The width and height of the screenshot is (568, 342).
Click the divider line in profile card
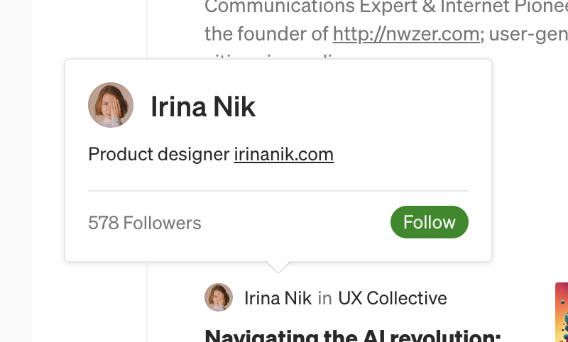point(278,191)
